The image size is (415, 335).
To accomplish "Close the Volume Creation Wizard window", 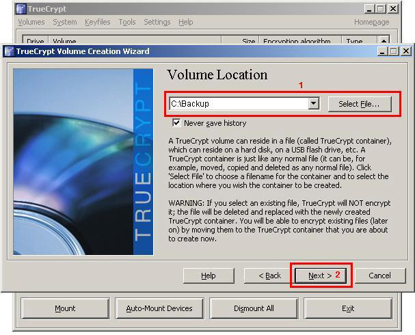I will coord(405,51).
